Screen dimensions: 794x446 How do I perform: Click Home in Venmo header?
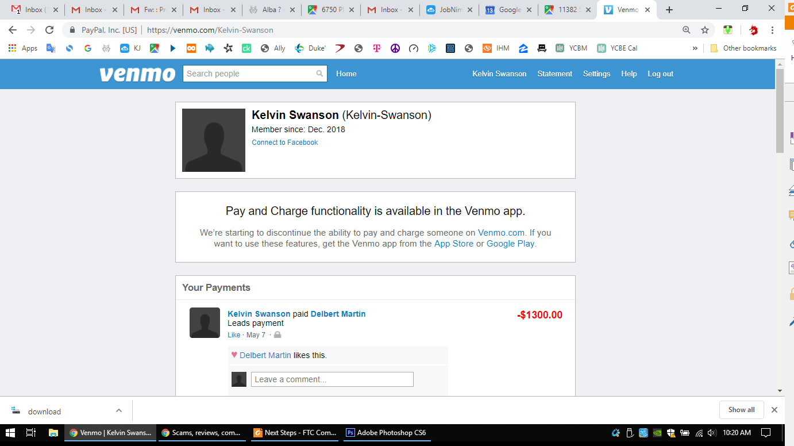(346, 74)
